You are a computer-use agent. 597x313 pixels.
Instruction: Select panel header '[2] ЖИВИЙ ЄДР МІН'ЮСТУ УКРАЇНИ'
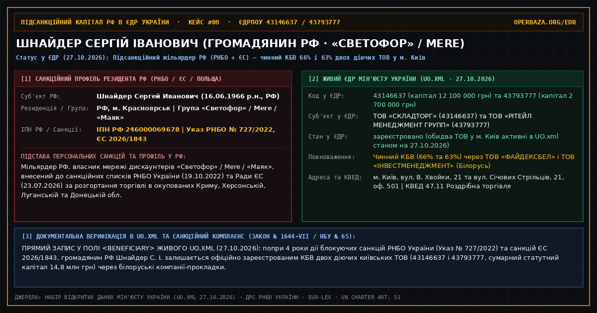401,79
